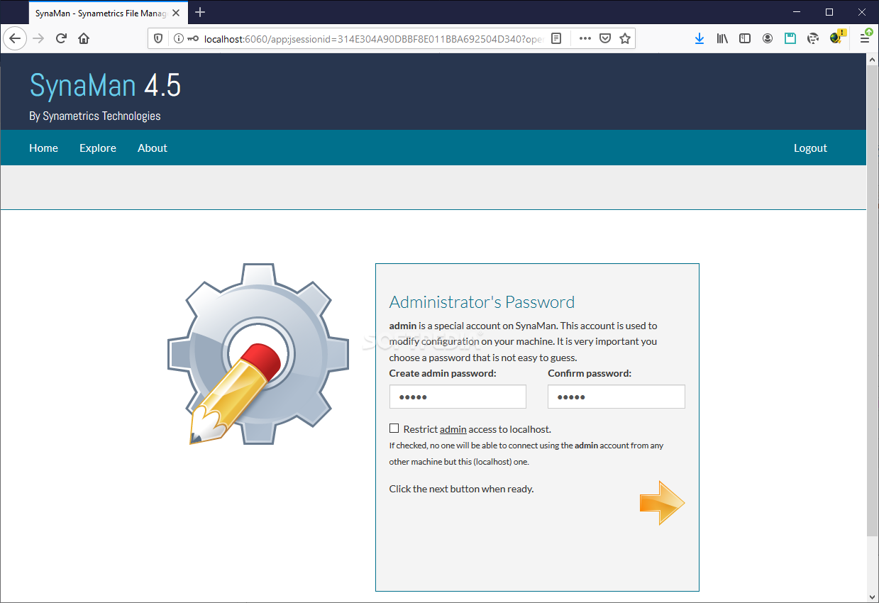879x603 pixels.
Task: Click the Logout link
Action: 810,148
